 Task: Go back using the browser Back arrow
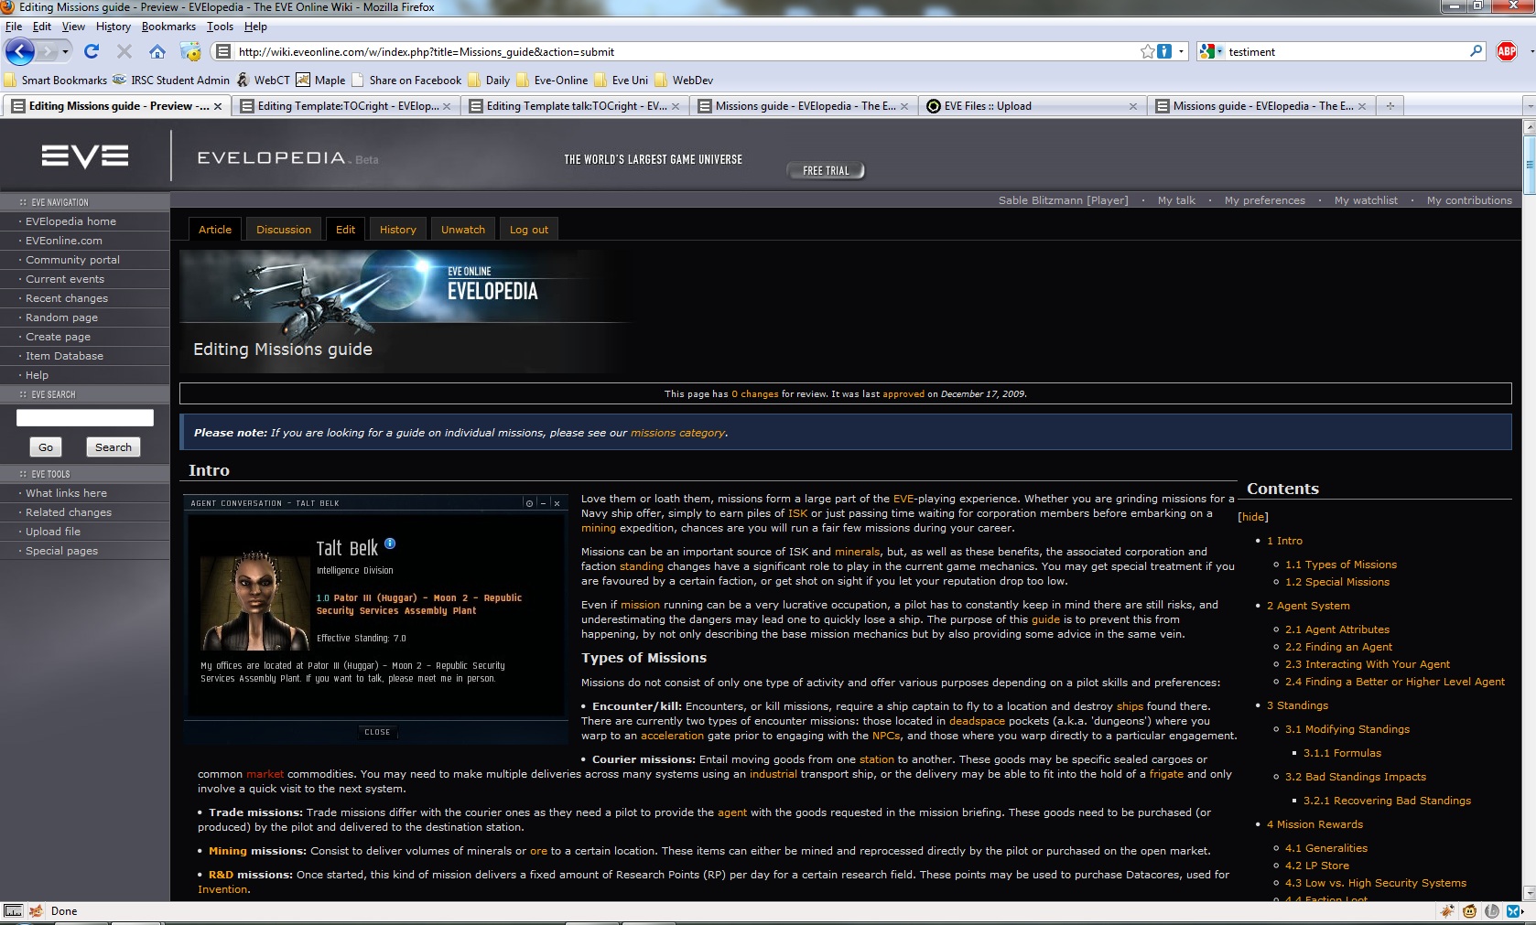(19, 51)
